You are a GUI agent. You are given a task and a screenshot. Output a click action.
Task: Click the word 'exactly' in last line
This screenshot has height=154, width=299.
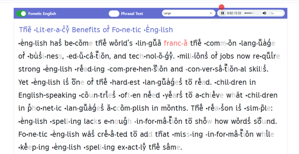132,147
